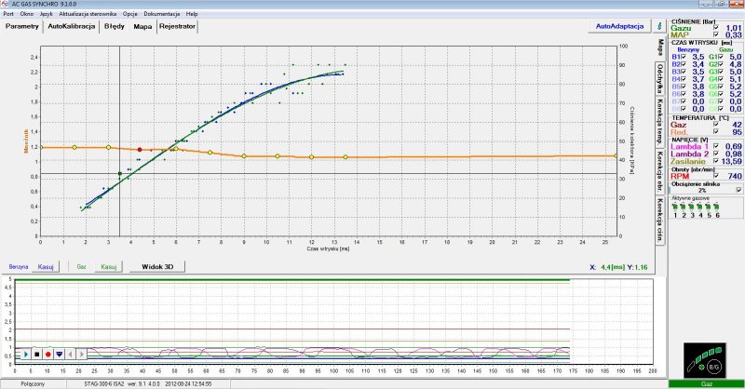Viewport: 745px width, 389px height.
Task: Click the green Gaz status indicator at bottom right
Action: 707,383
